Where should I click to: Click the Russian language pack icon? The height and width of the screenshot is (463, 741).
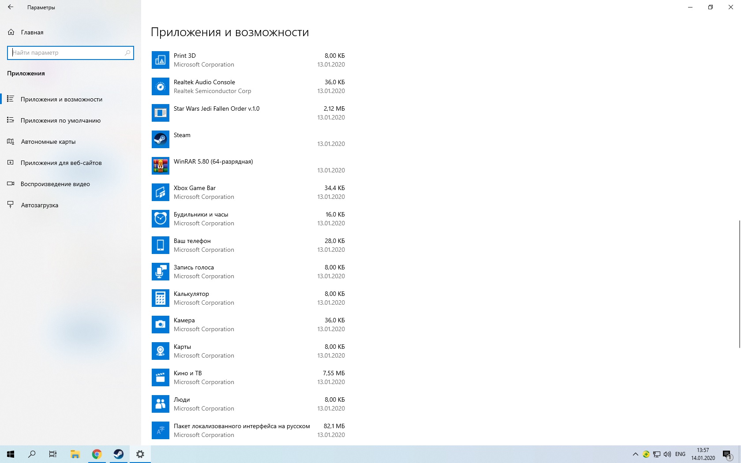tap(161, 430)
